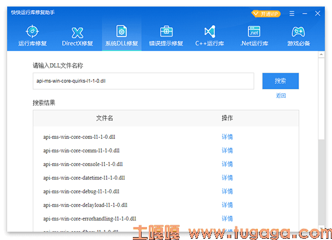View 详情 for api-ms-win-core-debug-l1-1-0.dll
332x240 pixels.
click(x=227, y=192)
